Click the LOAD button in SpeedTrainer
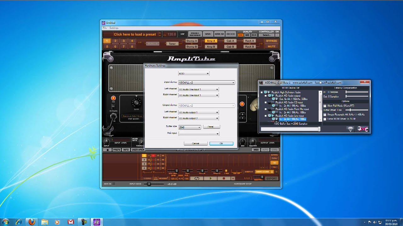The image size is (403, 226). point(147,178)
